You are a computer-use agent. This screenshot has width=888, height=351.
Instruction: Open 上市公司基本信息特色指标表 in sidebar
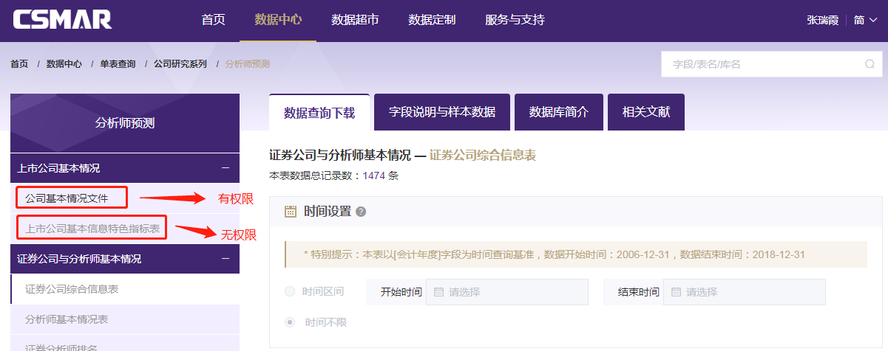tap(92, 229)
